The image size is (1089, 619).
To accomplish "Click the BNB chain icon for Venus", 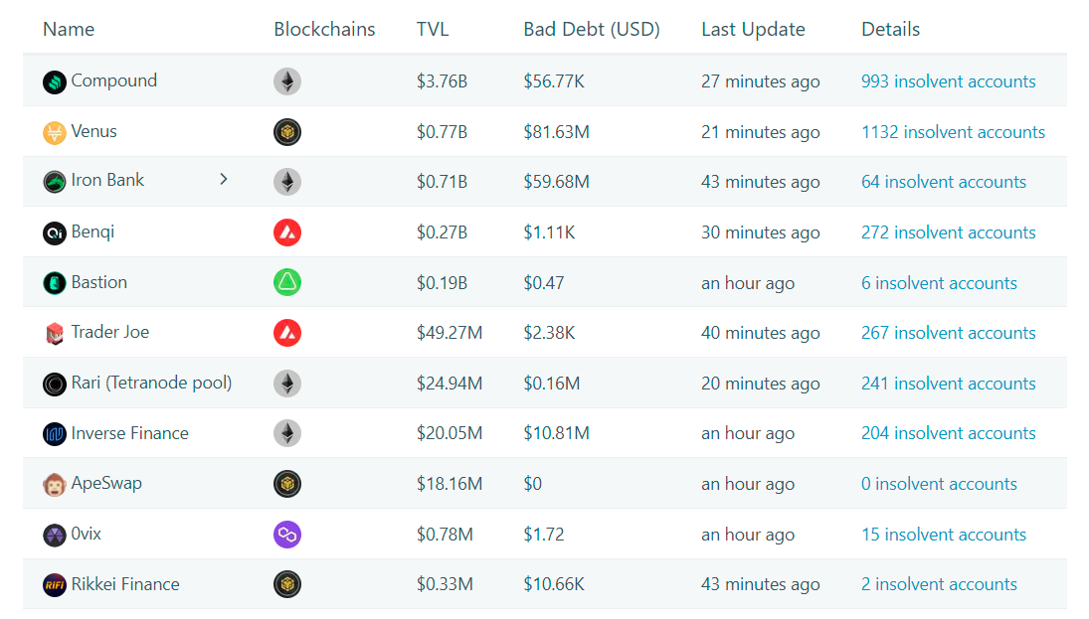I will pyautogui.click(x=286, y=132).
